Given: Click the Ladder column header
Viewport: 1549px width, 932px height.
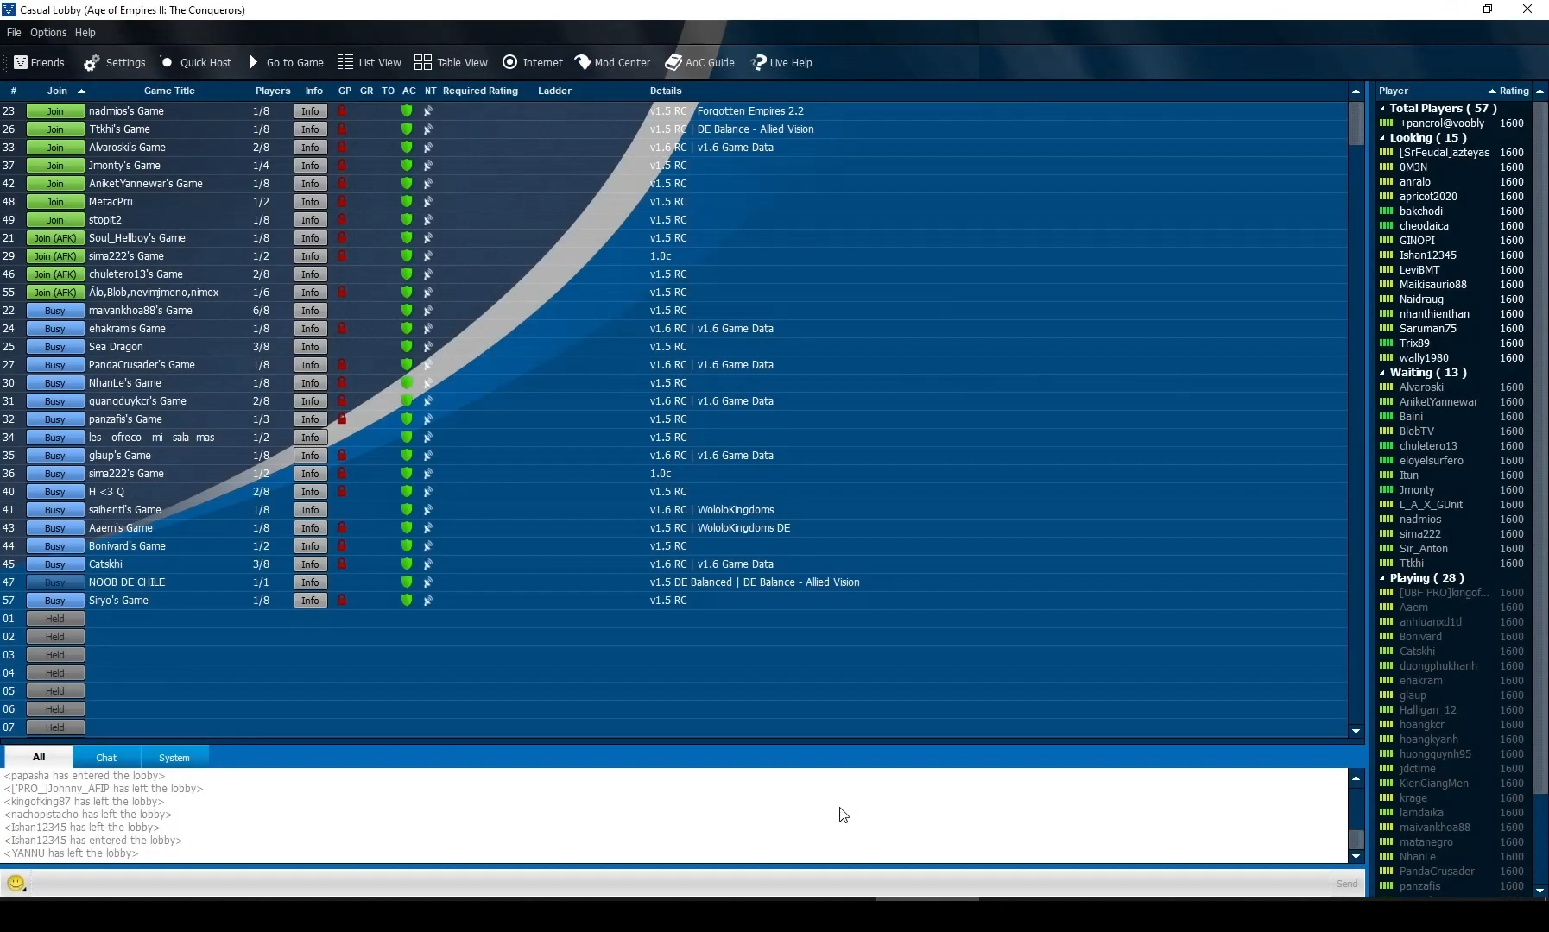Looking at the screenshot, I should point(554,91).
